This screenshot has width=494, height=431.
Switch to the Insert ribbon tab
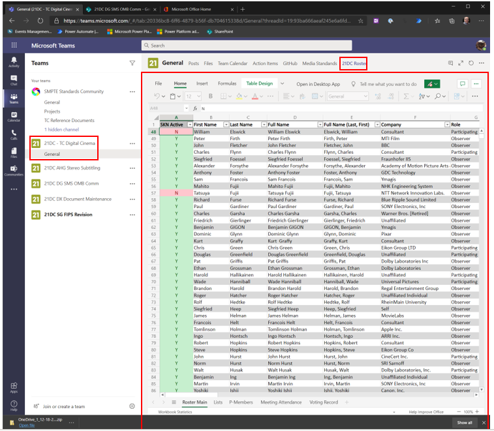point(202,83)
